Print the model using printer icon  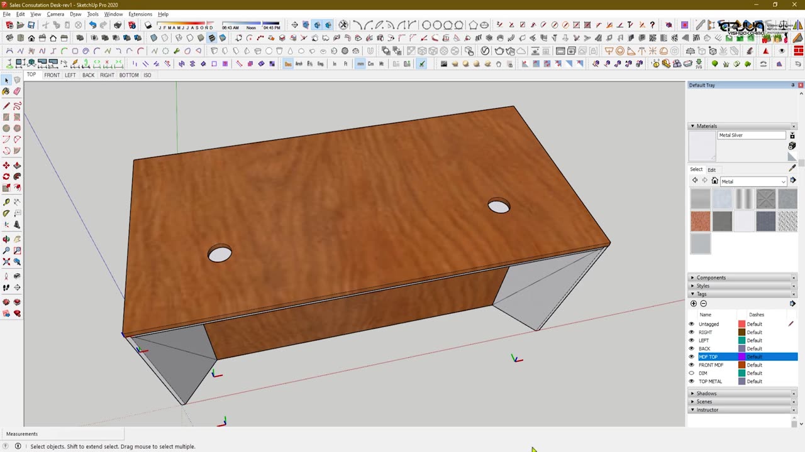coord(118,25)
